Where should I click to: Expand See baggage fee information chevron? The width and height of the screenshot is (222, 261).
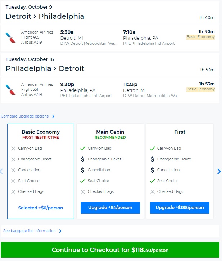pyautogui.click(x=60, y=231)
